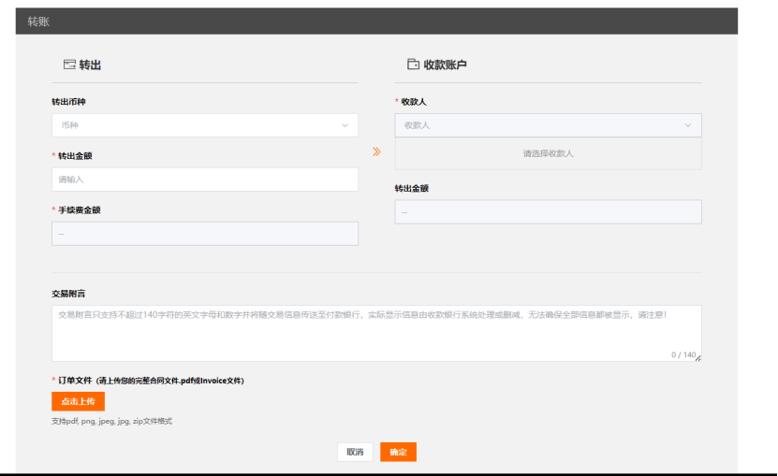Click the 转账 title in header bar
Image resolution: width=778 pixels, height=476 pixels.
(x=38, y=22)
